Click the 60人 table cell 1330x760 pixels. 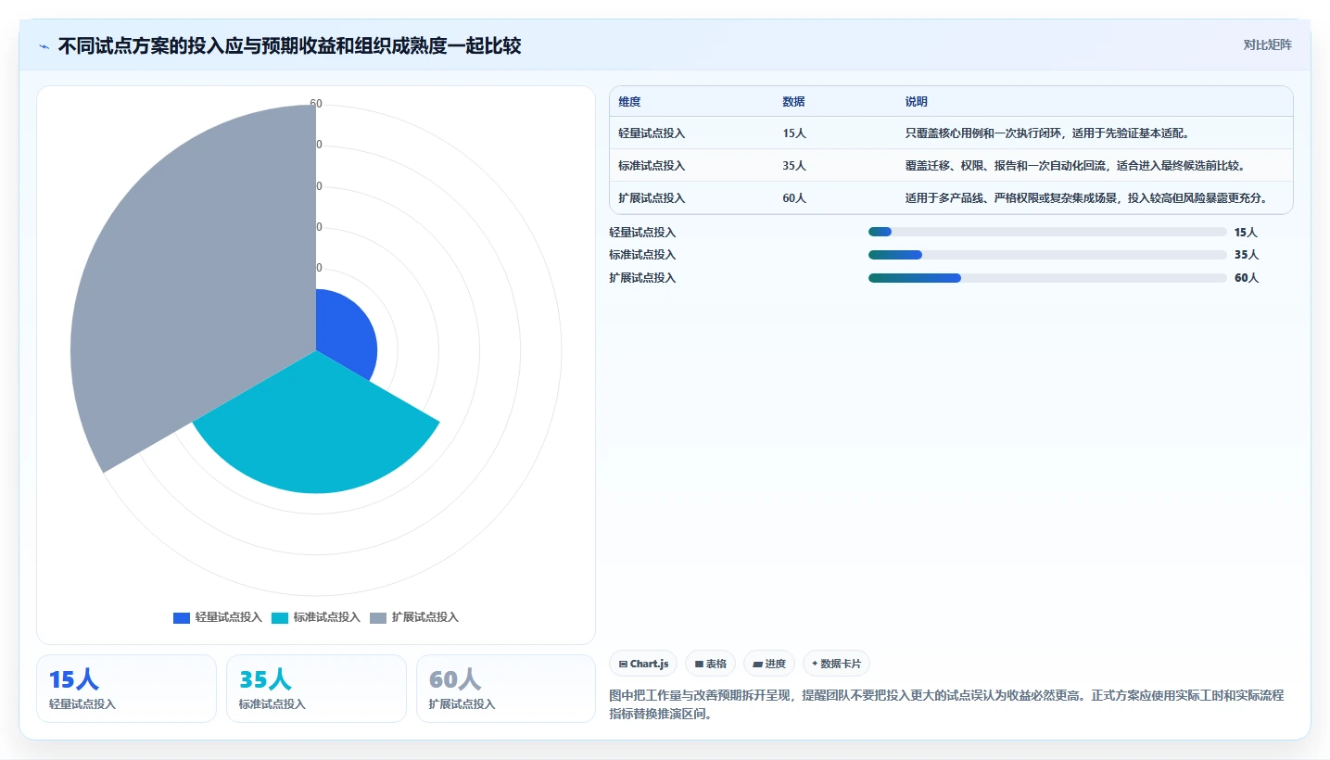794,198
